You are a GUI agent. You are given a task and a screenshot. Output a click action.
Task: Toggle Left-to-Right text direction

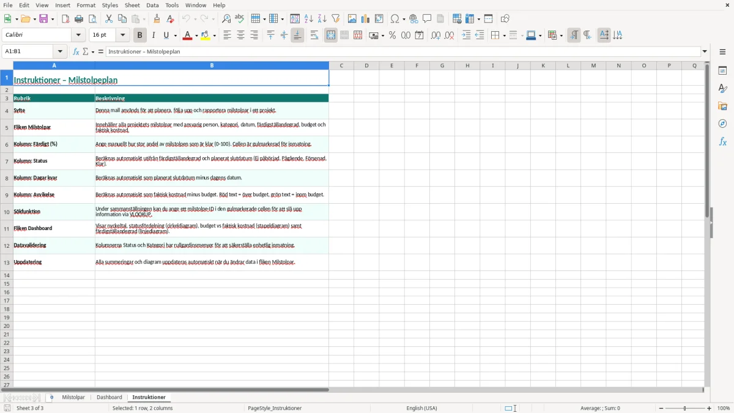click(x=574, y=35)
